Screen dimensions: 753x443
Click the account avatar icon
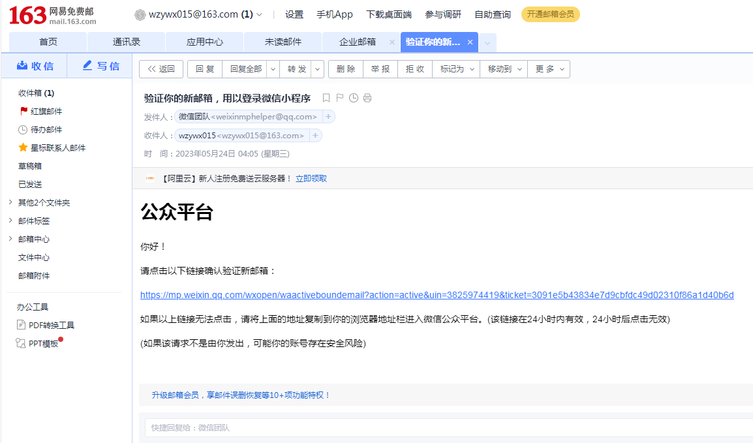point(140,15)
